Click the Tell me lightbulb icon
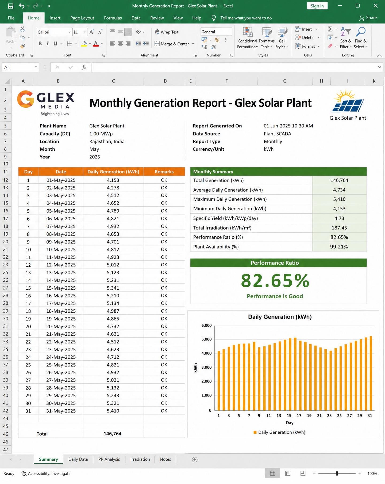This screenshot has height=484, width=385. pos(214,18)
